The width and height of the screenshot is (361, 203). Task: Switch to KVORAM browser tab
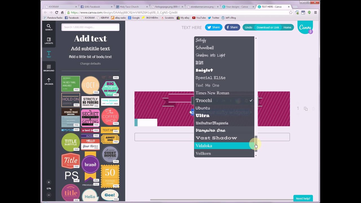click(61, 6)
